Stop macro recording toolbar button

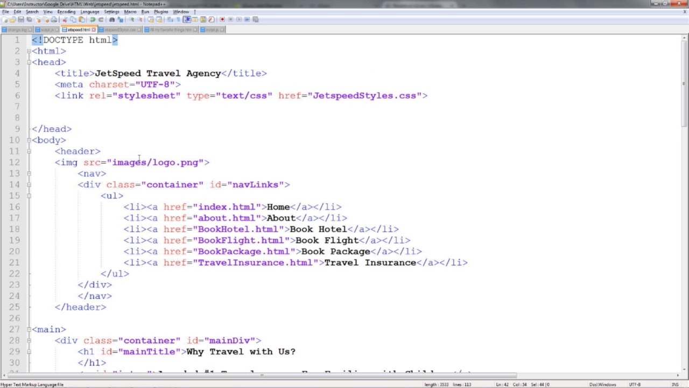(230, 19)
